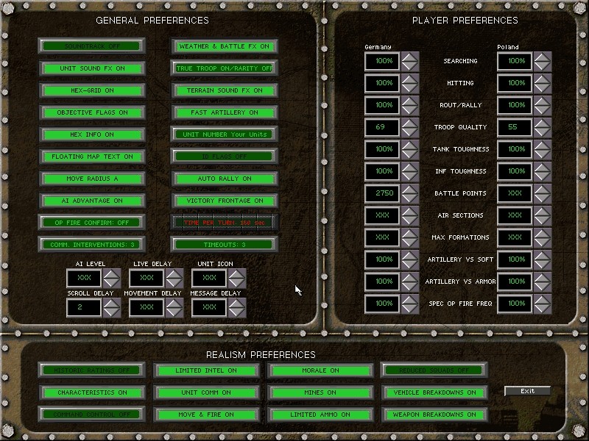Toggle Unit Sound FX On
589x441 pixels.
(91, 68)
